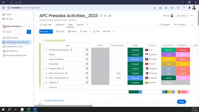Check the Robinsons Bank row checkbox
The image size is (199, 112).
tap(43, 68)
